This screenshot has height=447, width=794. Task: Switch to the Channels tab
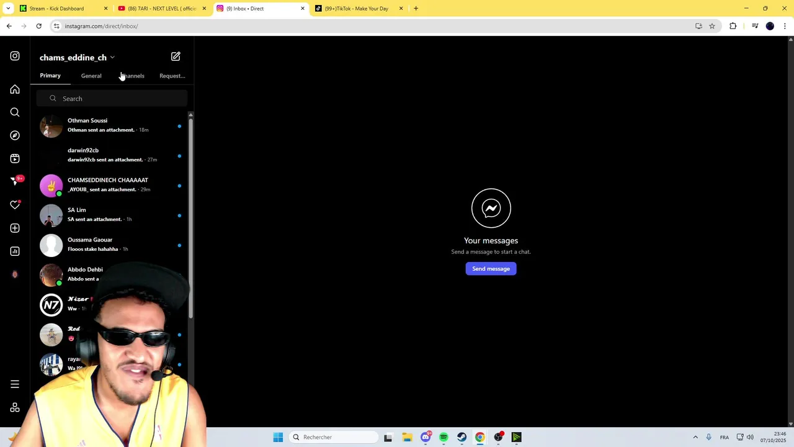click(132, 76)
